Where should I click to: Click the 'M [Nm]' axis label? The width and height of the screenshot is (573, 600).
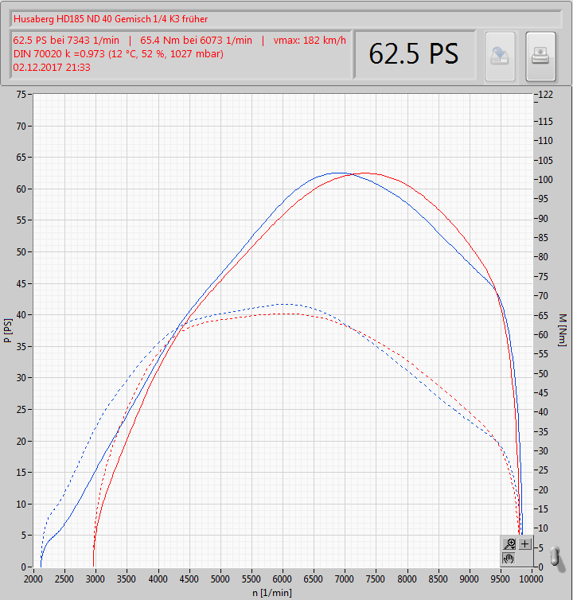[x=563, y=329]
